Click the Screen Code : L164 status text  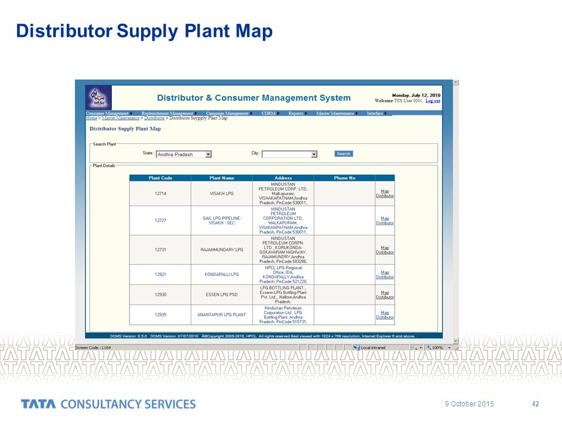click(x=93, y=347)
